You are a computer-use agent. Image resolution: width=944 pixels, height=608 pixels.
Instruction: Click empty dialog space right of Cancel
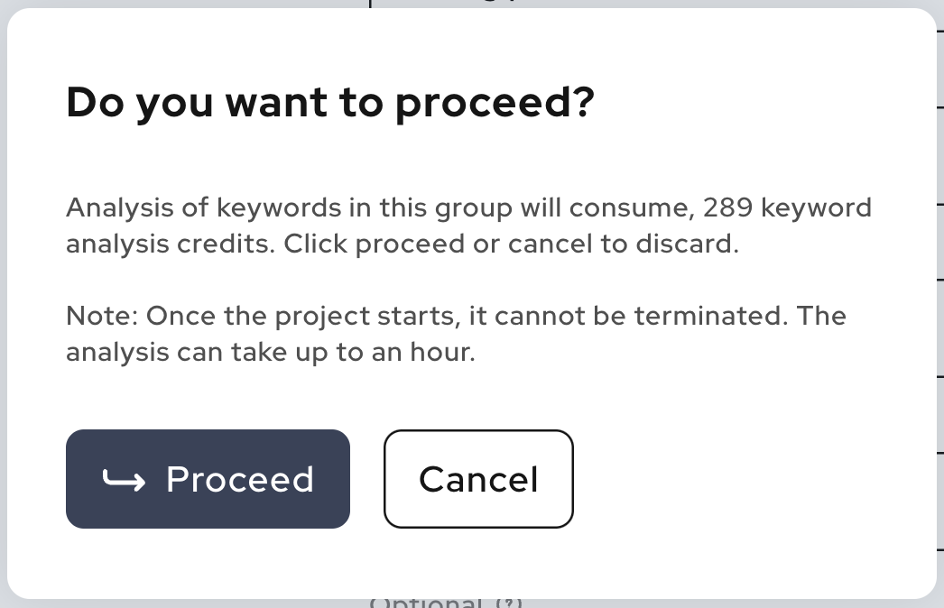(753, 479)
